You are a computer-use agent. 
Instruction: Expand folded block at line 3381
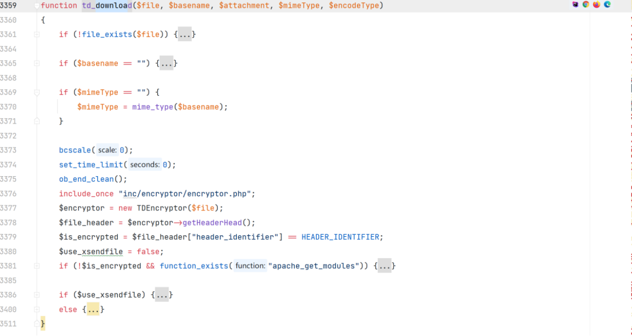tap(37, 266)
